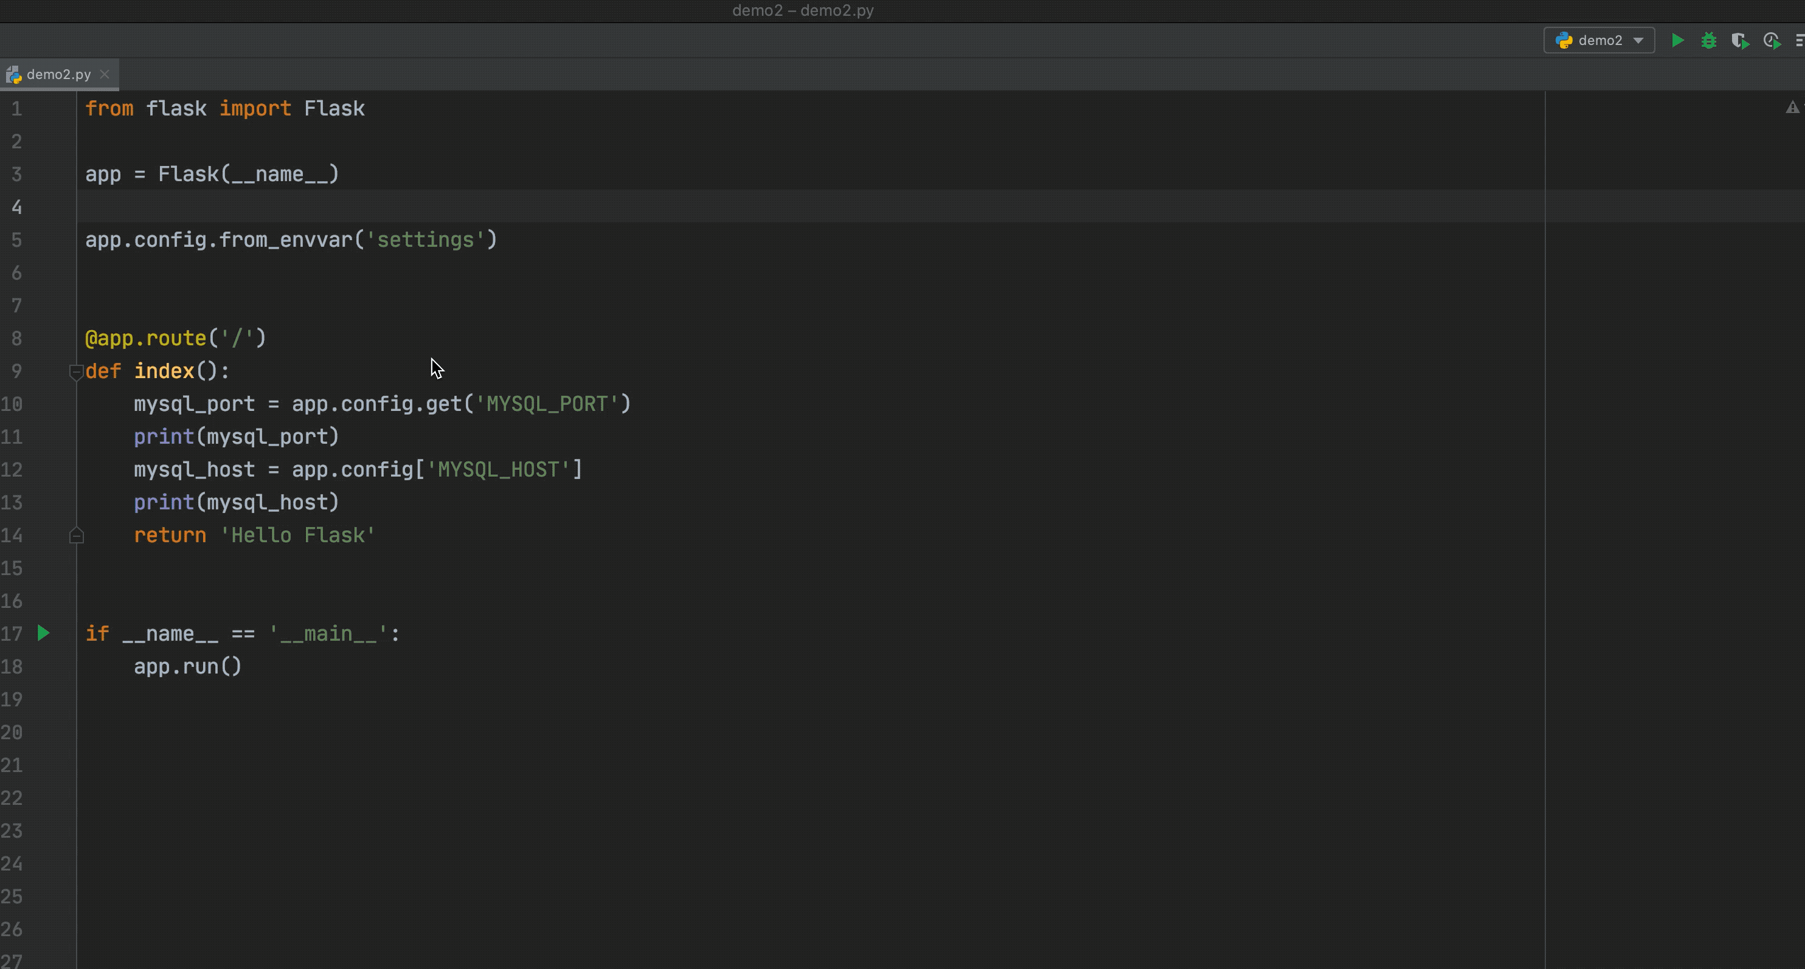Place cursor on 'from' keyword in line 1
1805x969 pixels.
pos(109,109)
